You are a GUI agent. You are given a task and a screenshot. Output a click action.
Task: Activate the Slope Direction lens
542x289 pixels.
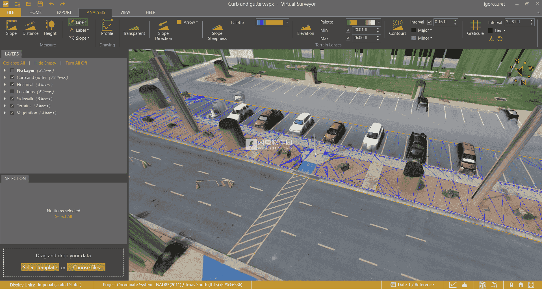(x=163, y=30)
